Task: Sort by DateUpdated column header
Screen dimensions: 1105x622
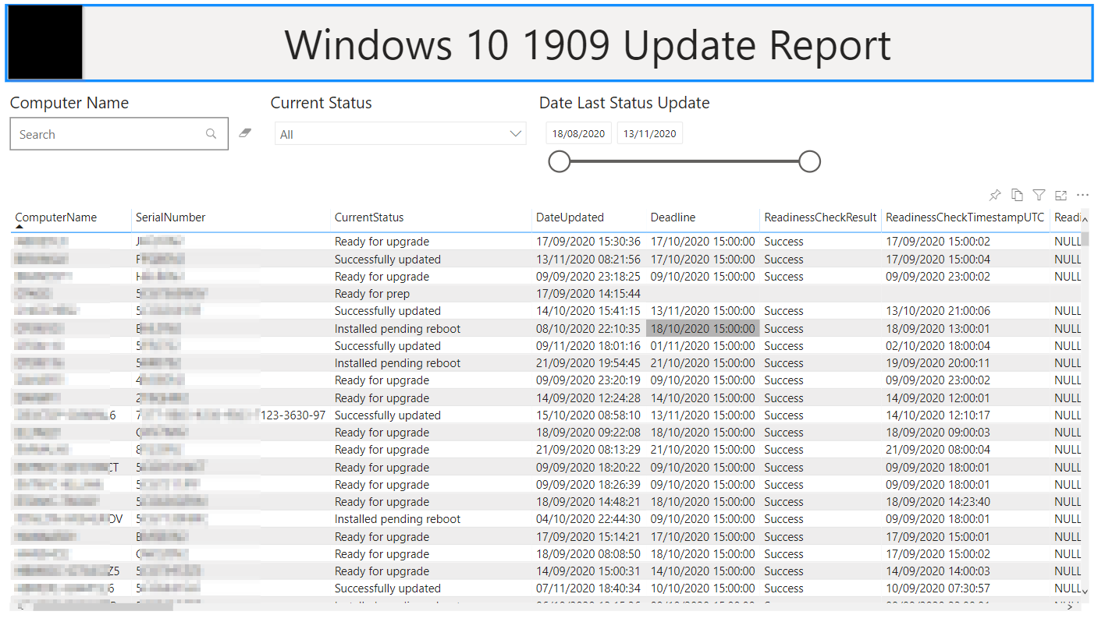Action: coord(570,217)
